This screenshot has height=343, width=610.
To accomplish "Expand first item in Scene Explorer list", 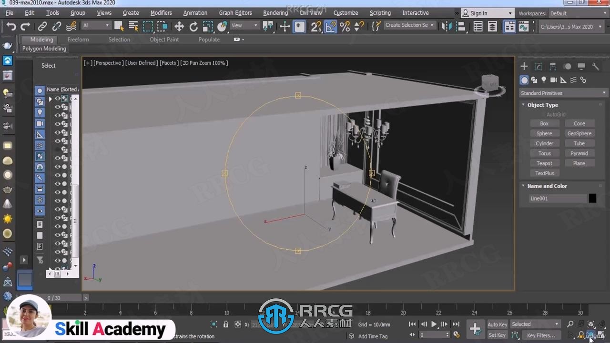I will (x=50, y=99).
